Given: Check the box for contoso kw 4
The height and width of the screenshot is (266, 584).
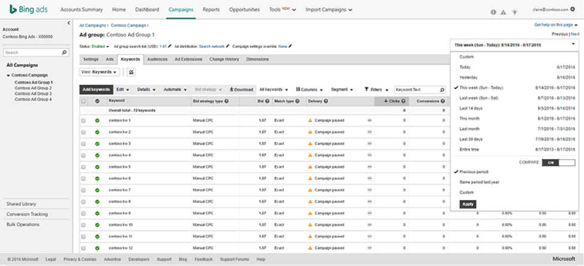Looking at the screenshot, I should 83,156.
